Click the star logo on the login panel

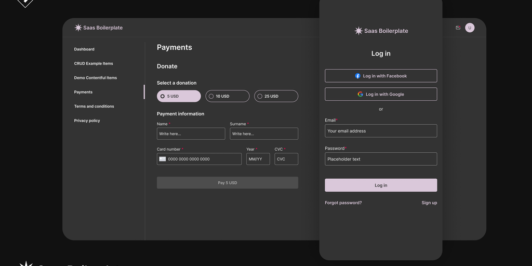pos(358,31)
